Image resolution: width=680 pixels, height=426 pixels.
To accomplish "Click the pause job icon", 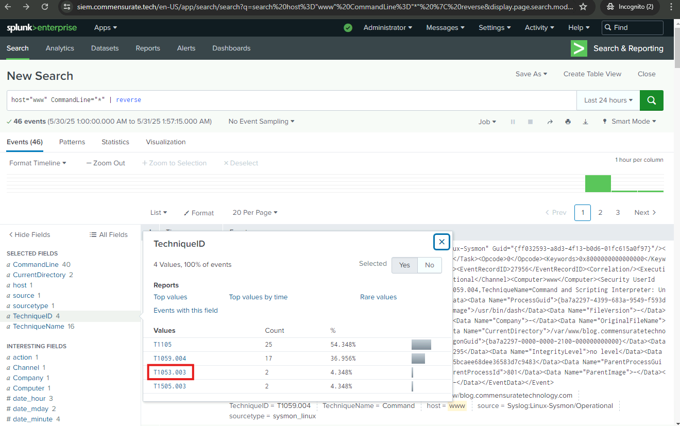I will (513, 122).
